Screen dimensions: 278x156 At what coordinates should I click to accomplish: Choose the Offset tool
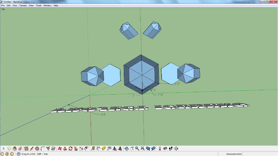87,149
